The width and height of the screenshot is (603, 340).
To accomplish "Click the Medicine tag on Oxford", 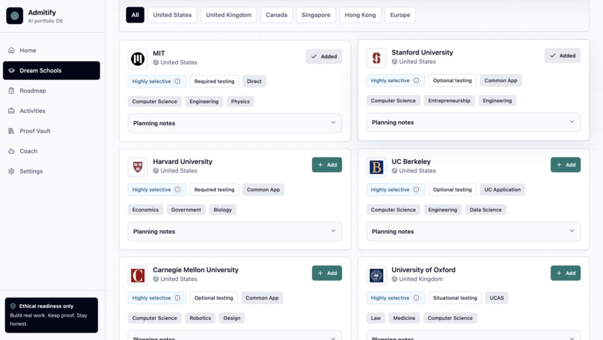I will coord(404,318).
